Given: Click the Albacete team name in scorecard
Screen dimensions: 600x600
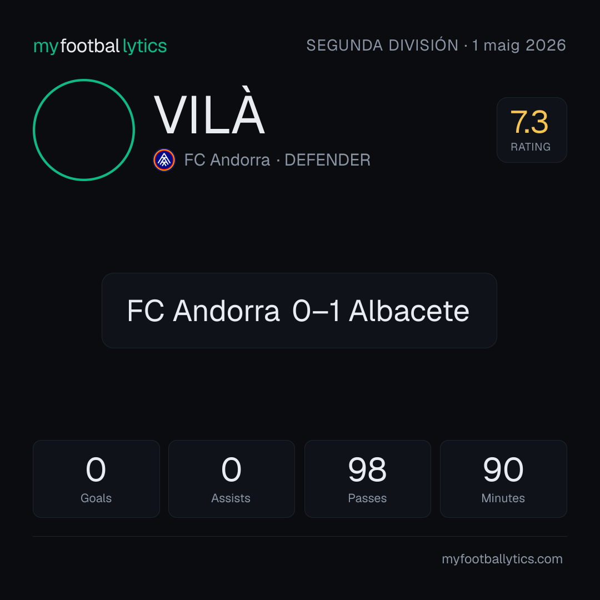Looking at the screenshot, I should pos(409,311).
